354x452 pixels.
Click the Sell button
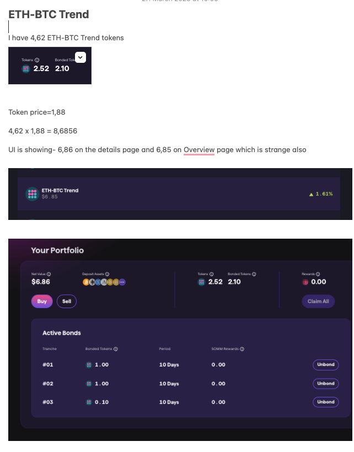pyautogui.click(x=67, y=301)
